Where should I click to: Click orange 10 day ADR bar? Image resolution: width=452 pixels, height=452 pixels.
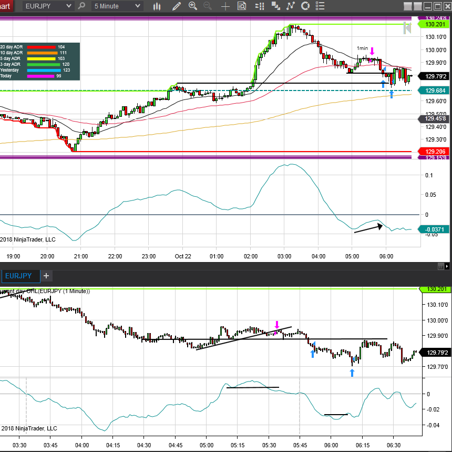[43, 53]
